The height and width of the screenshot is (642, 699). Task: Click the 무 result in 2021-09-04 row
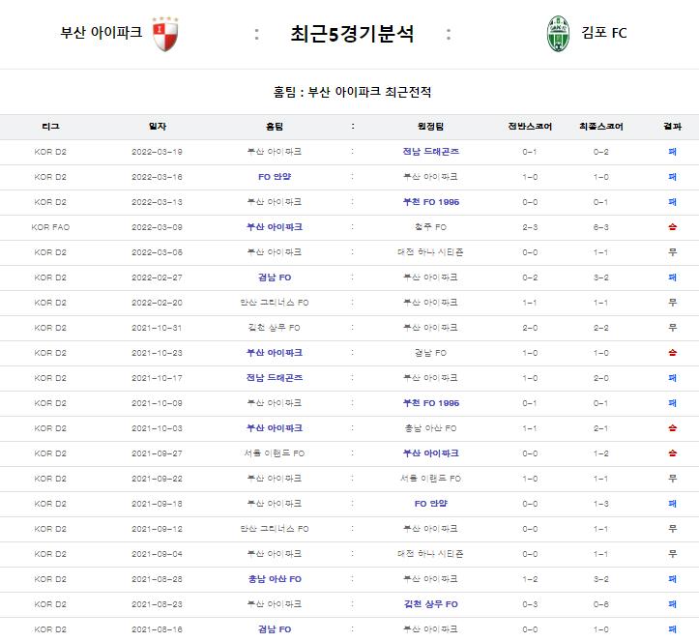(x=672, y=554)
